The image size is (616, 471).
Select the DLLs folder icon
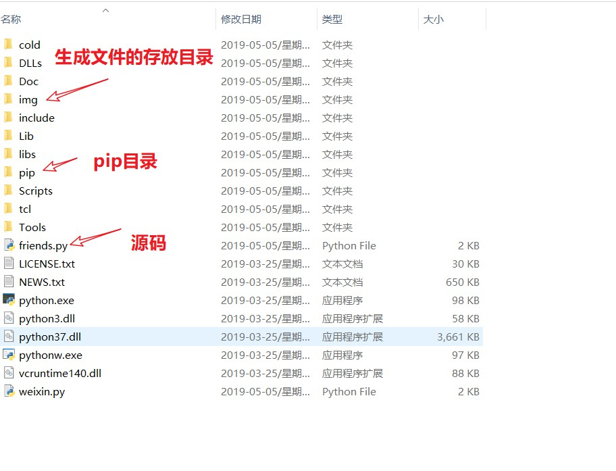pos(8,62)
